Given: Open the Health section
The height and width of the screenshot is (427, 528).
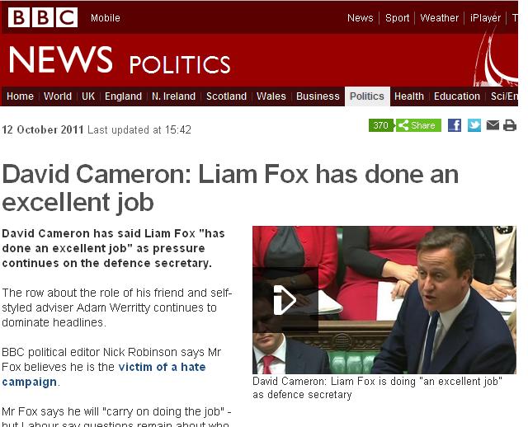Looking at the screenshot, I should (409, 96).
